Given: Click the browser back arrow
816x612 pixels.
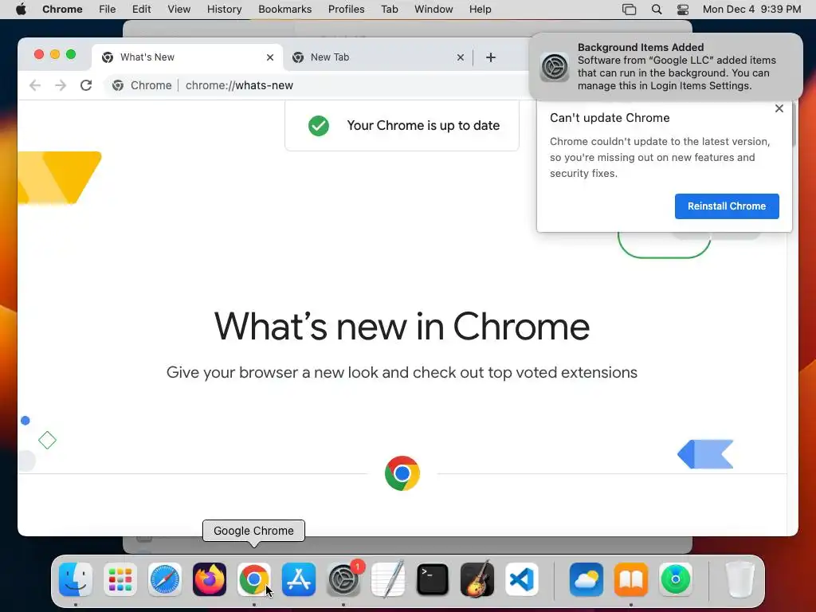Looking at the screenshot, I should [x=35, y=85].
